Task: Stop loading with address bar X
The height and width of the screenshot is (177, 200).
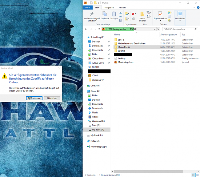Action: click(x=158, y=29)
